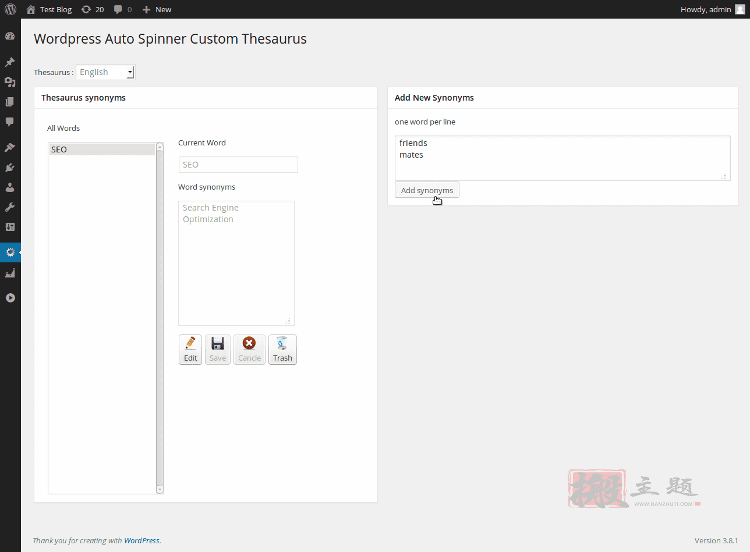Select SEO in the All Words list
750x552 pixels.
[102, 149]
